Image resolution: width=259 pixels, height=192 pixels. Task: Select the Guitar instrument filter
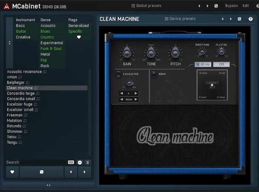(x=21, y=31)
